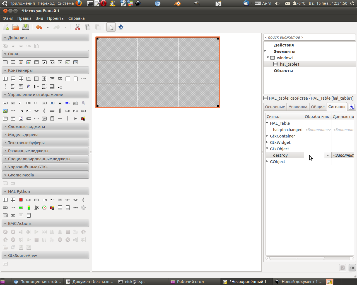Focus the widget search field

click(x=310, y=37)
